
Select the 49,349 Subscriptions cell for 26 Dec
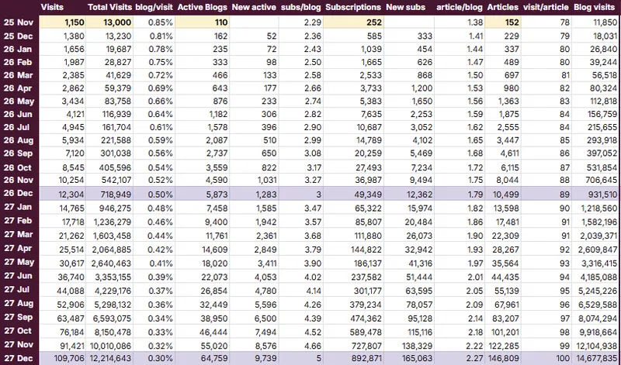(x=353, y=195)
